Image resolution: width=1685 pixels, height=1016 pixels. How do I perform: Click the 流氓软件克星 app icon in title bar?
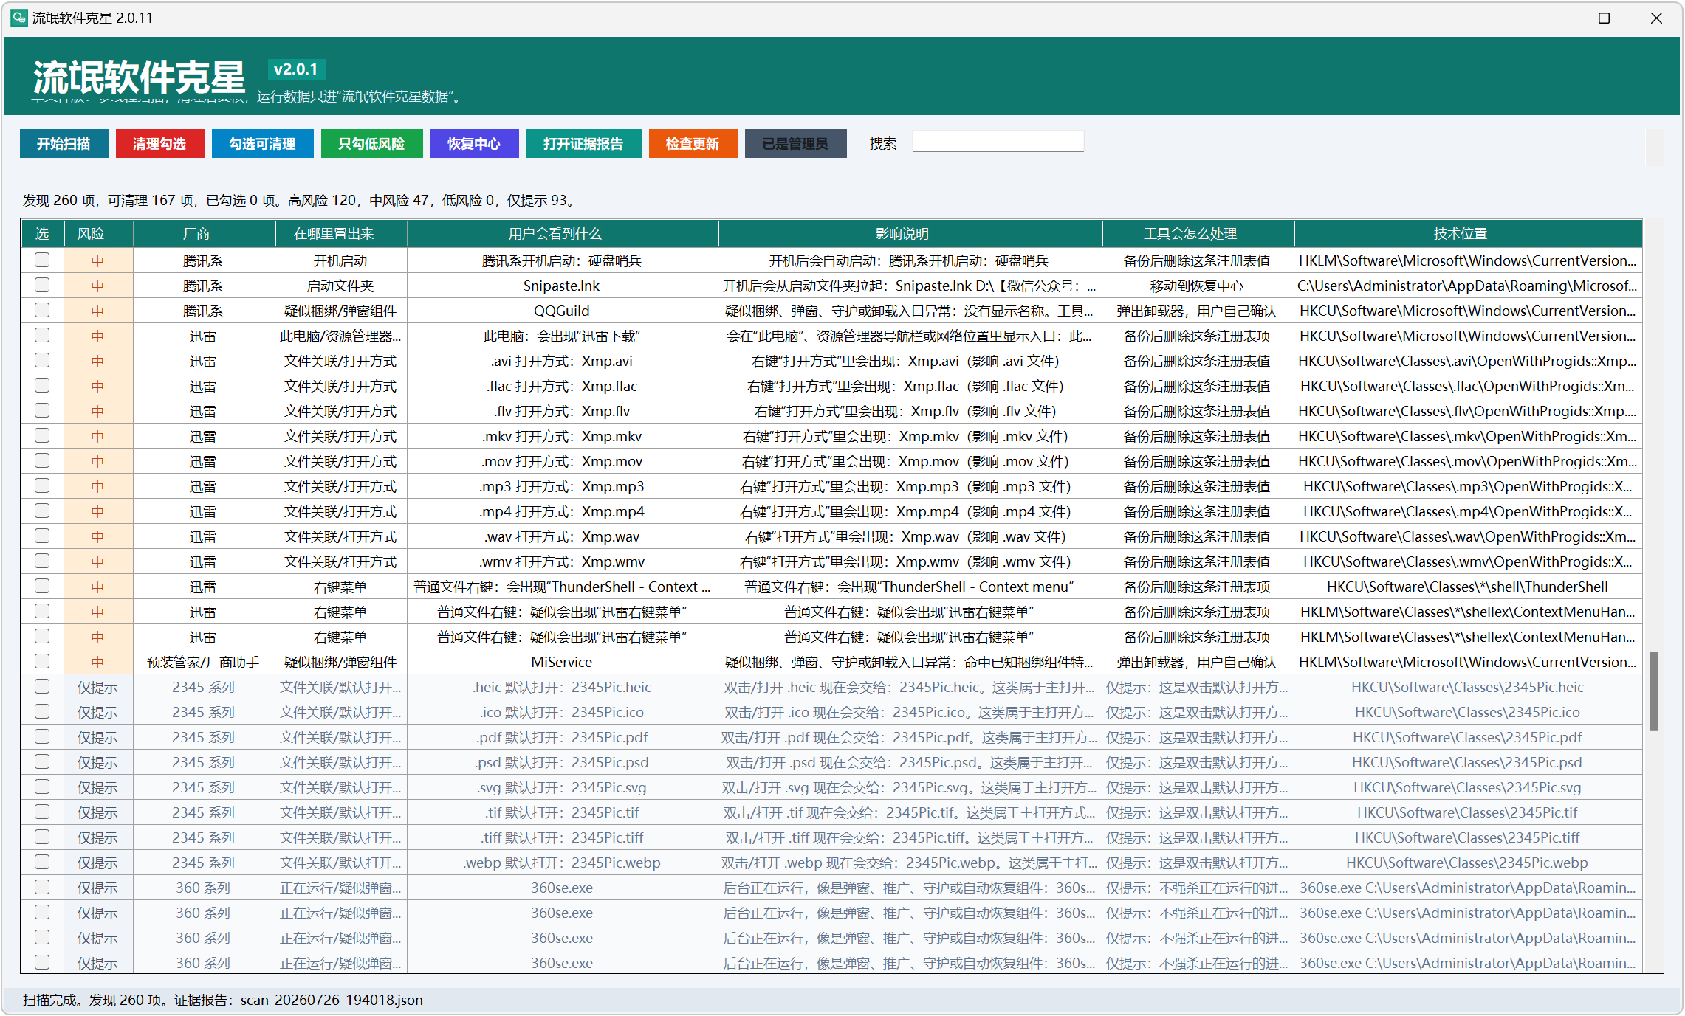coord(18,17)
